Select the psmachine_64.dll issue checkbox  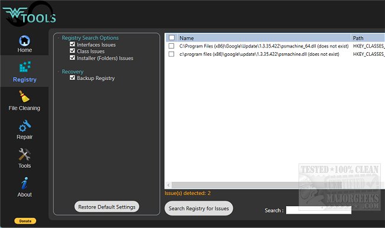coord(171,46)
